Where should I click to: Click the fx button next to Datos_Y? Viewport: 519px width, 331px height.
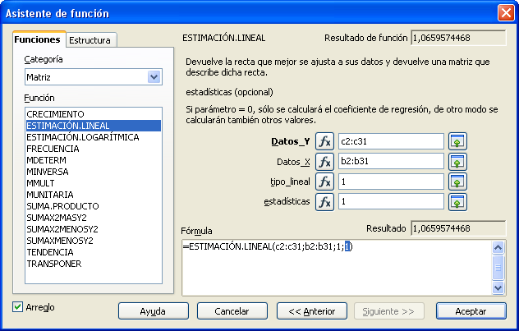pos(325,141)
